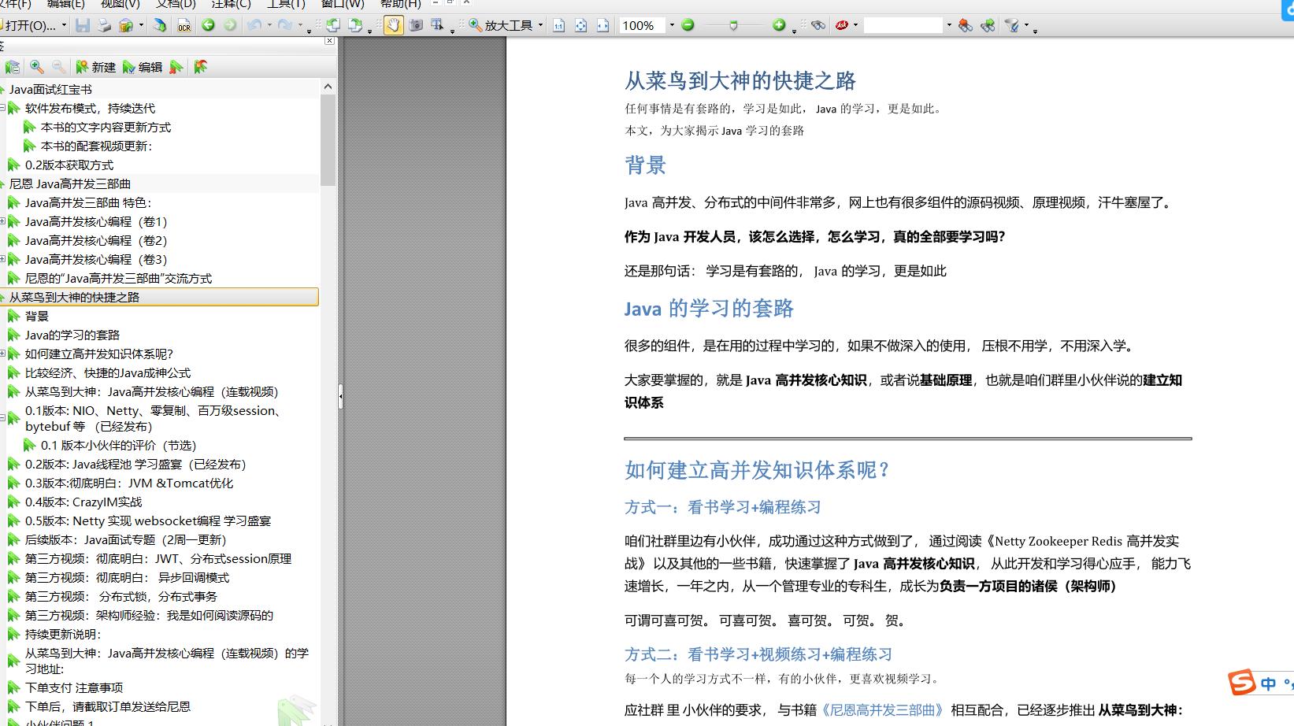
Task: Click the Sogou input method S icon
Action: click(1243, 683)
